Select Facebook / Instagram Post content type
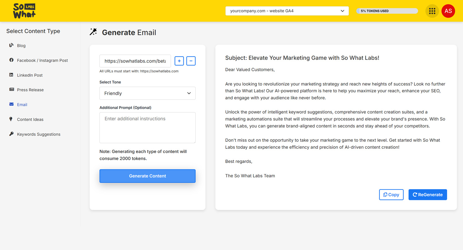 tap(42, 60)
